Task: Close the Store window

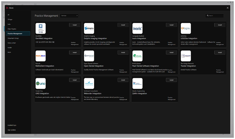Action: click(228, 8)
